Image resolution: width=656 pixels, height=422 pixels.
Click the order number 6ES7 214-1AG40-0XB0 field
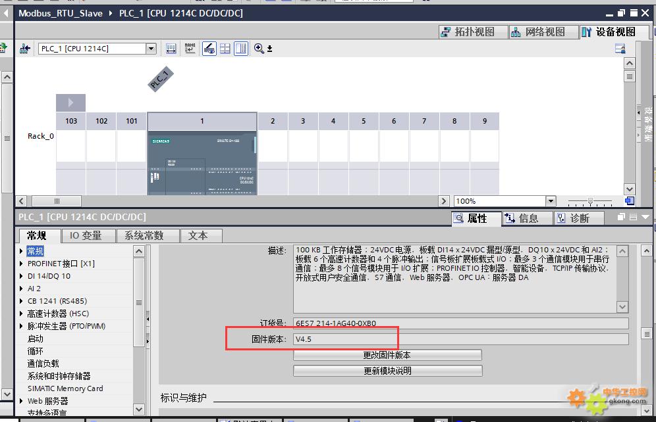pyautogui.click(x=460, y=323)
